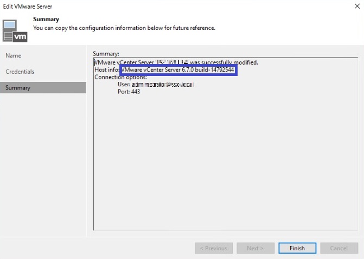The image size is (364, 259).
Task: Click the greyed-out Next button
Action: (x=256, y=248)
